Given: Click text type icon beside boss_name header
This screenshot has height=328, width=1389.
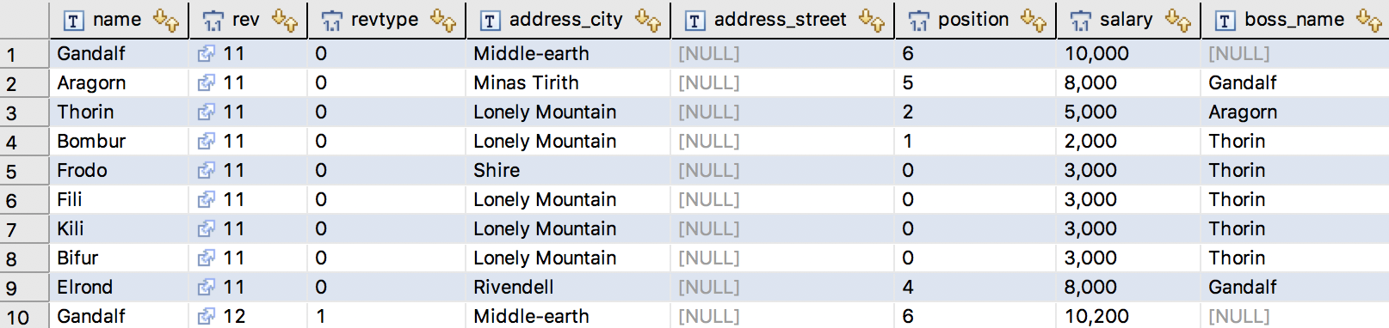Looking at the screenshot, I should click(x=1225, y=21).
